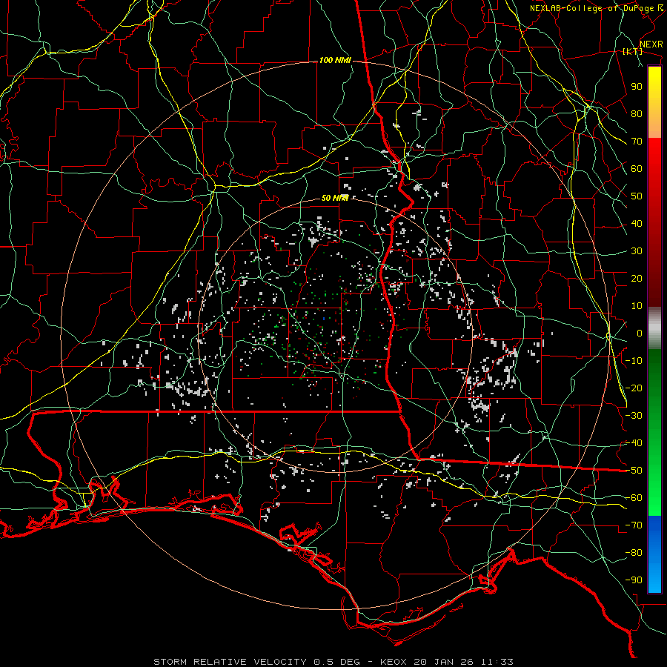Screen dimensions: 667x667
Task: Select the 0 value on velocity scale
Action: [640, 333]
